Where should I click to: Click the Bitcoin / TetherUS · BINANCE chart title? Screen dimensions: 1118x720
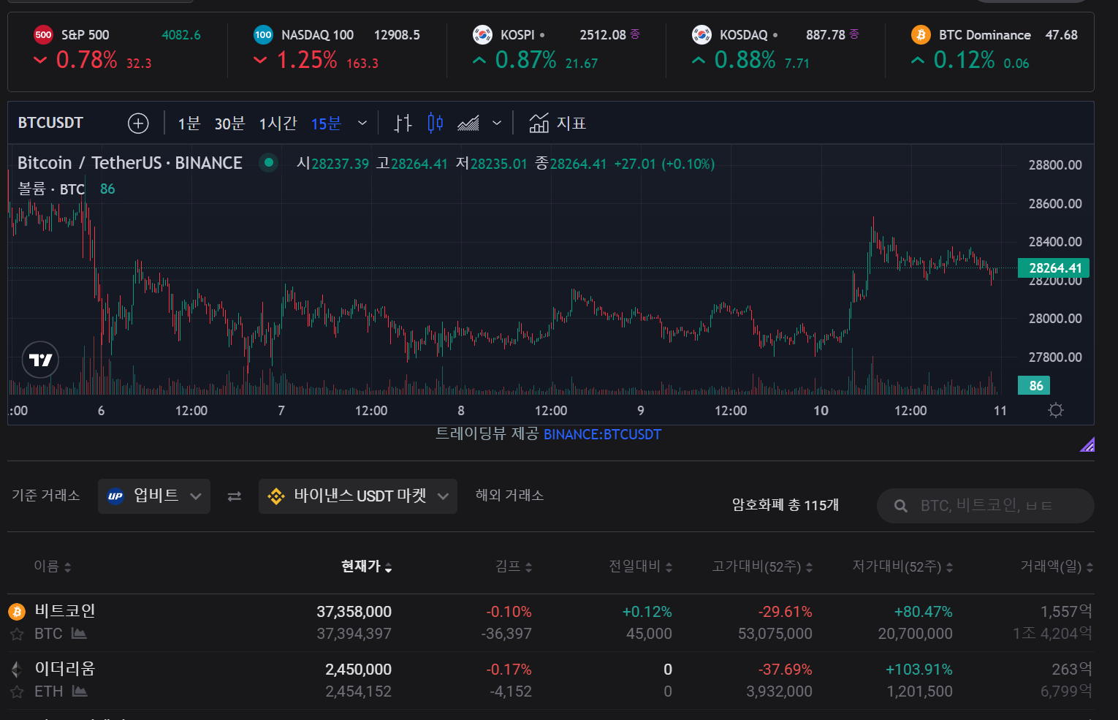[x=130, y=163]
